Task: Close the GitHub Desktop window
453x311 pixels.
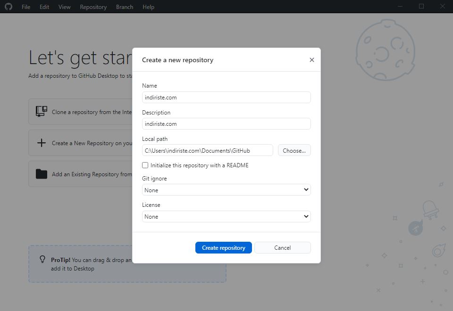Action: [x=442, y=6]
